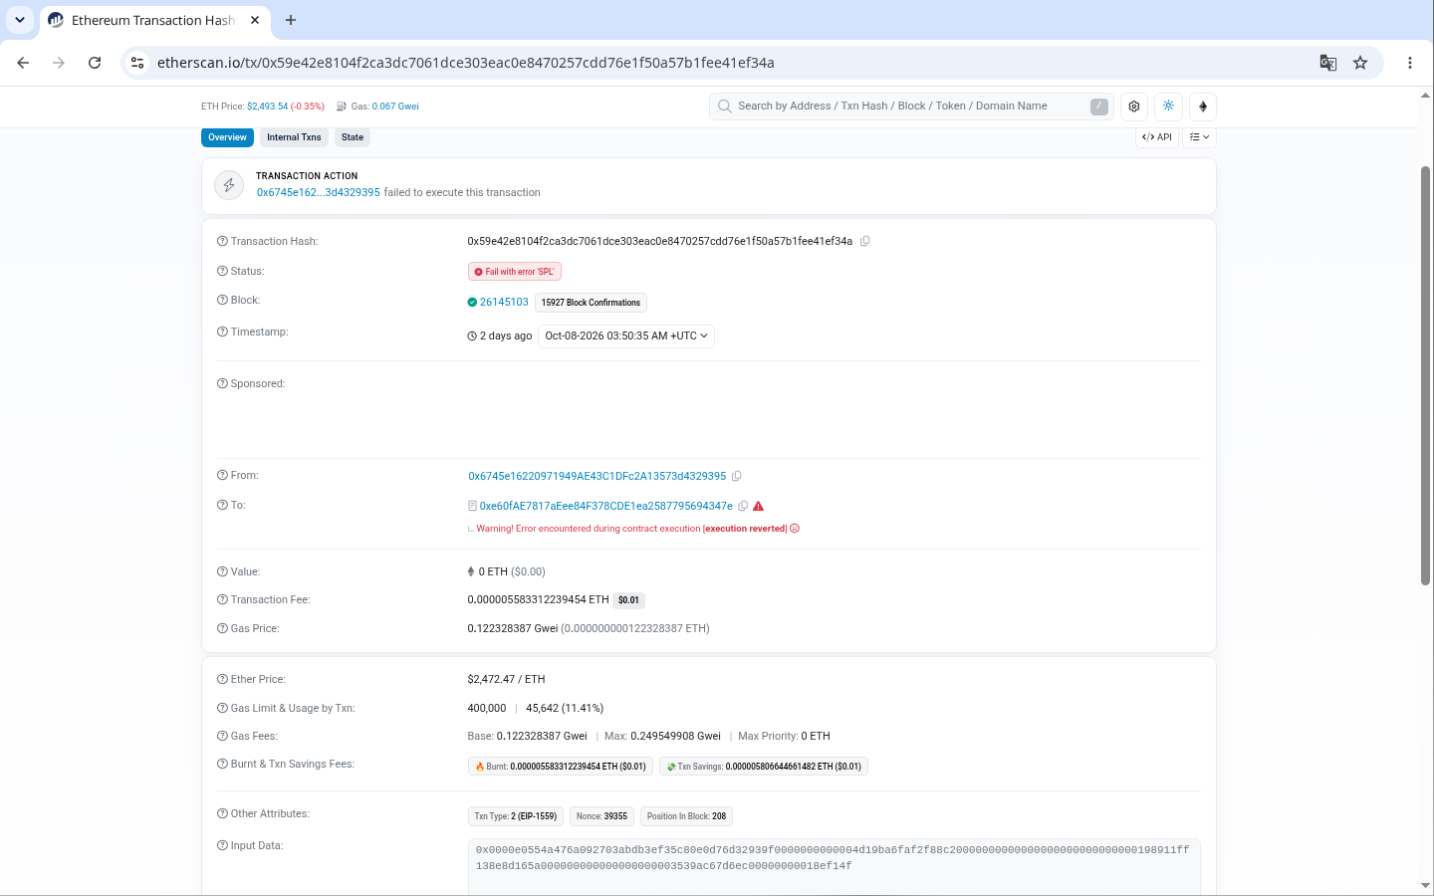Click the help icon beside Sponsored
The image size is (1434, 896).
click(222, 383)
